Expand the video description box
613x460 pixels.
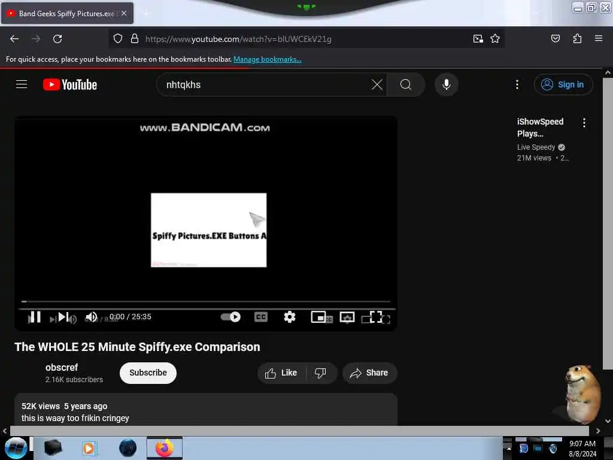pos(206,410)
